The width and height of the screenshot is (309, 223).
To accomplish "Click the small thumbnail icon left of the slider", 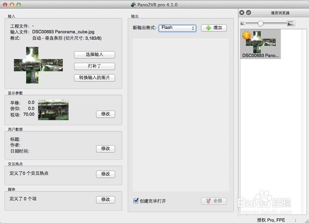I will (x=242, y=23).
